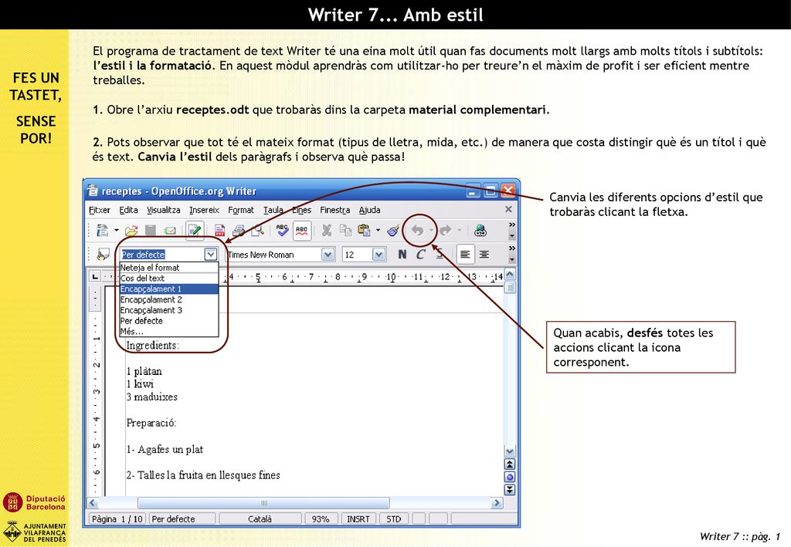Click the Previous Page double-arrow button
This screenshot has height=547, width=791.
click(510, 464)
